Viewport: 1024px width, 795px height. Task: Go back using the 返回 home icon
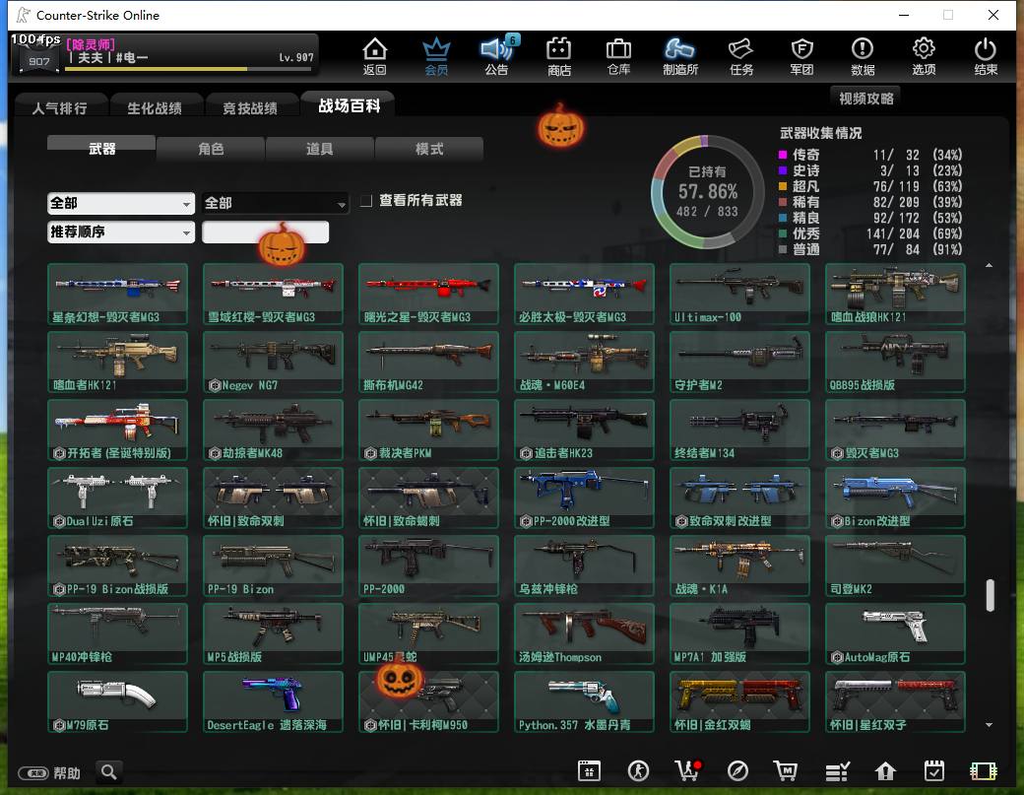374,56
